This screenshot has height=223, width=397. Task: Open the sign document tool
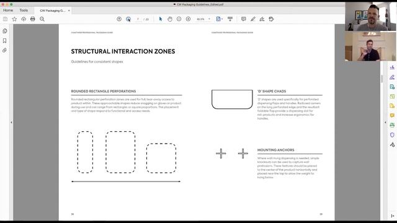(262, 19)
